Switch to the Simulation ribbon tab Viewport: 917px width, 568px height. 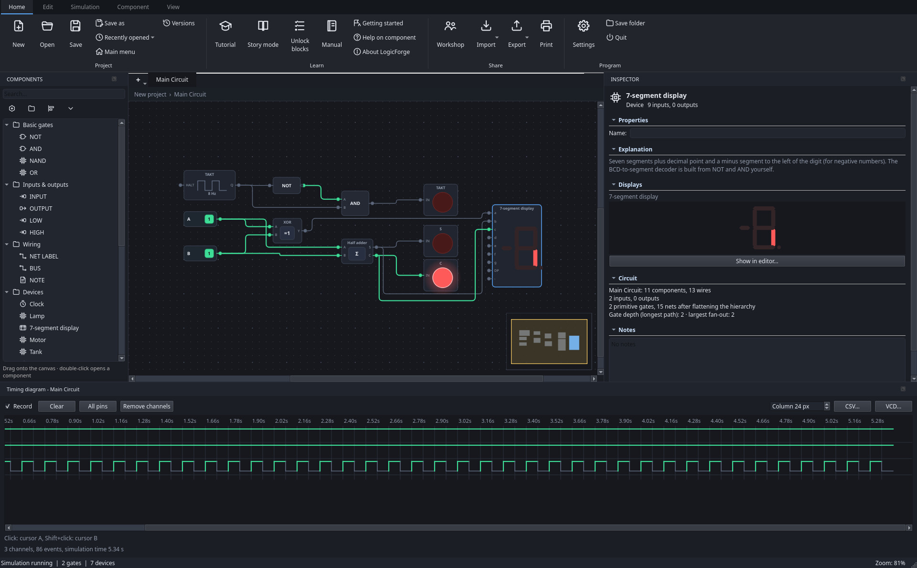pos(85,7)
